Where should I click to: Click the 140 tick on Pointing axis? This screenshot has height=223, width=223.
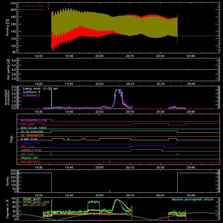(13, 31)
